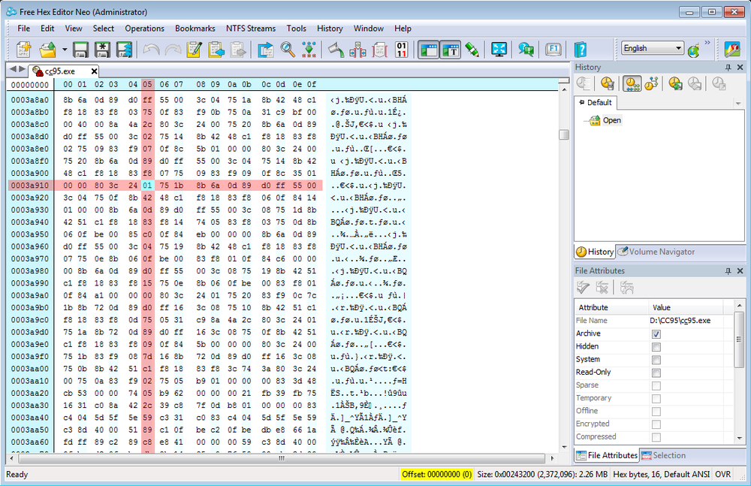
Task: Click the green down-arrow pattern icon
Action: tap(309, 50)
